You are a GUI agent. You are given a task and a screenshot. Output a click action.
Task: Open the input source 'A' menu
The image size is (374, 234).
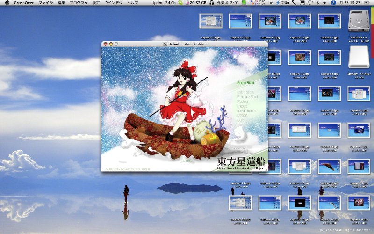coord(333,3)
